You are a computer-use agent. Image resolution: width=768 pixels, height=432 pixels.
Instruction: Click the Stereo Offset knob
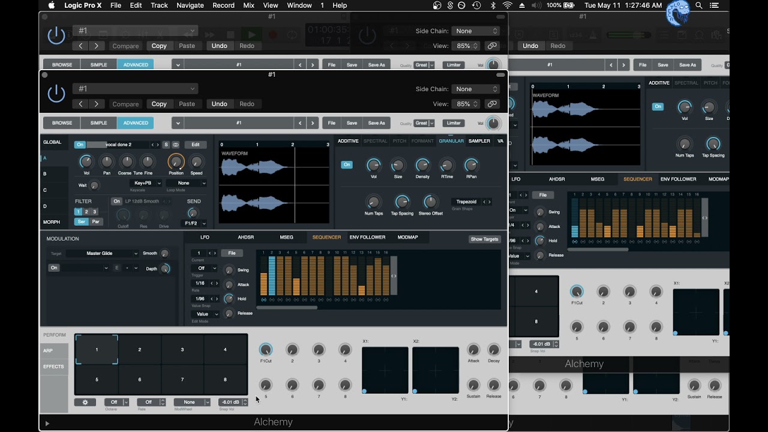(x=430, y=202)
